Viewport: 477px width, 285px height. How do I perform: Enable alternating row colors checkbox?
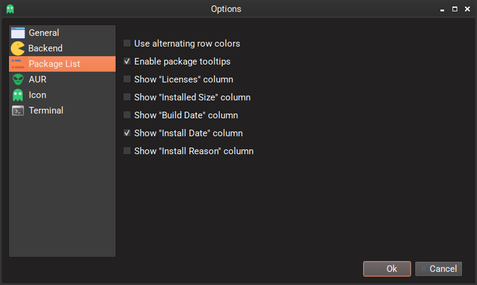click(x=127, y=44)
